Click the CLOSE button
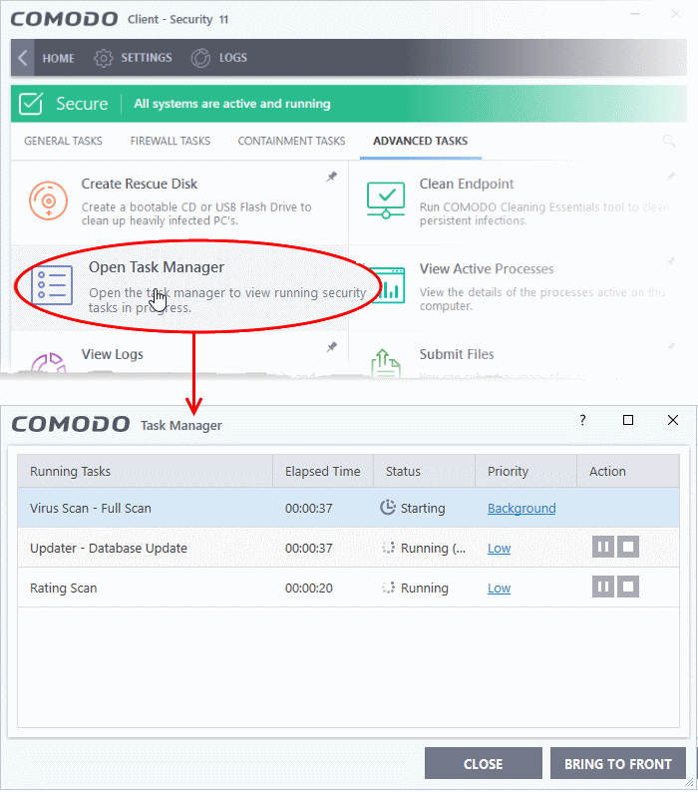The width and height of the screenshot is (698, 792). tap(484, 764)
